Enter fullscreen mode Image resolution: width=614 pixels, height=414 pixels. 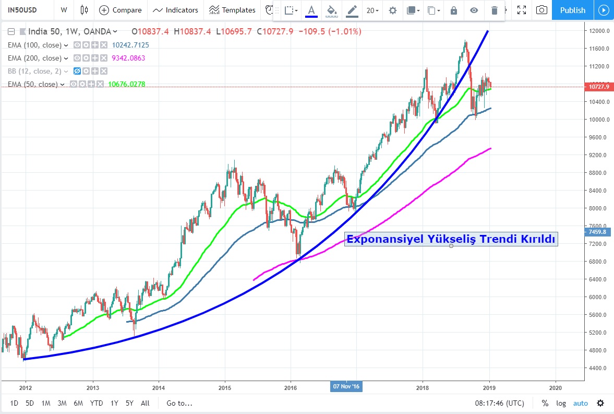click(x=521, y=10)
